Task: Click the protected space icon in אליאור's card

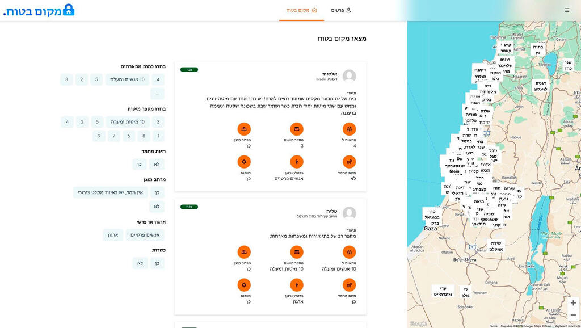Action: [244, 129]
